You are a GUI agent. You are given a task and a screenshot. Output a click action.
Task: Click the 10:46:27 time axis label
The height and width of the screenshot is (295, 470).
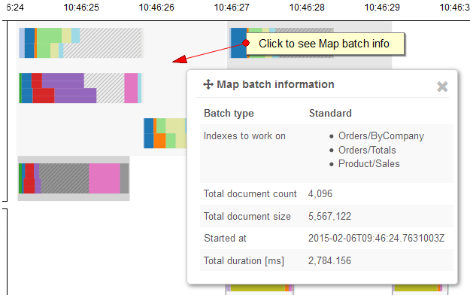tap(232, 8)
